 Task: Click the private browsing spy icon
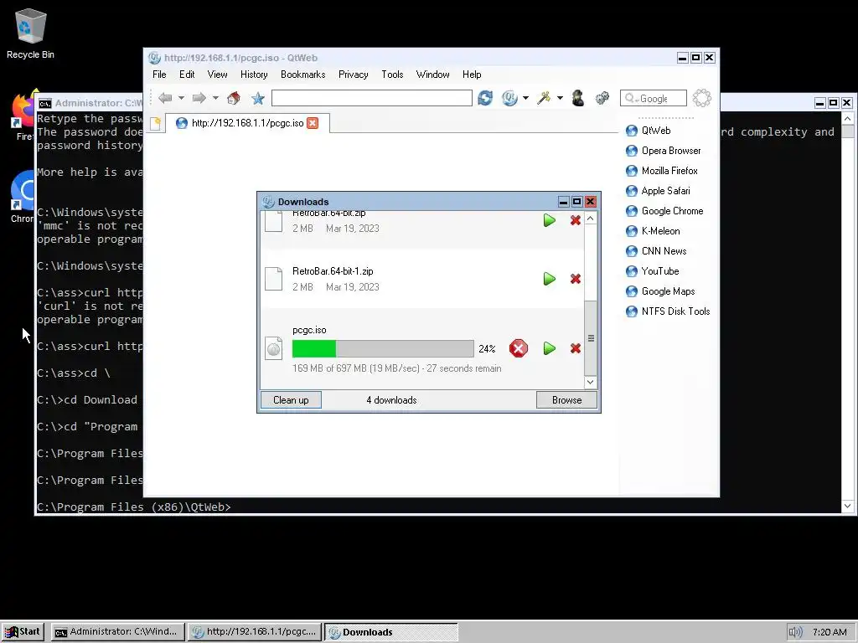coord(577,98)
